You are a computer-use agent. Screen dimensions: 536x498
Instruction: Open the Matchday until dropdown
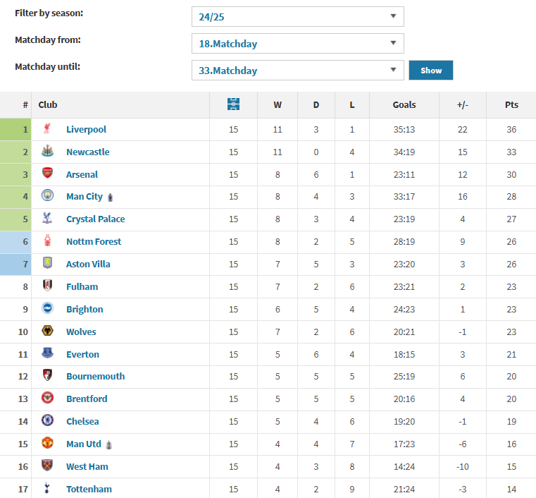pyautogui.click(x=298, y=70)
